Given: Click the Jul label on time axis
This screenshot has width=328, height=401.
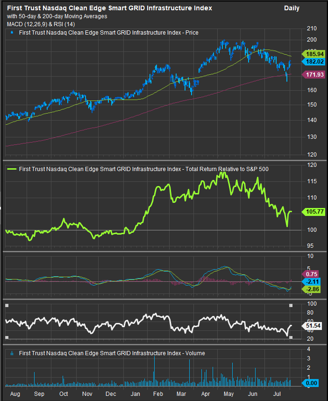Looking at the screenshot, I should click(277, 394).
